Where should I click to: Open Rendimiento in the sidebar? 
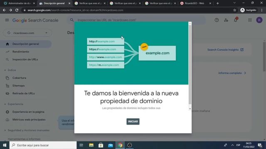click(21, 52)
